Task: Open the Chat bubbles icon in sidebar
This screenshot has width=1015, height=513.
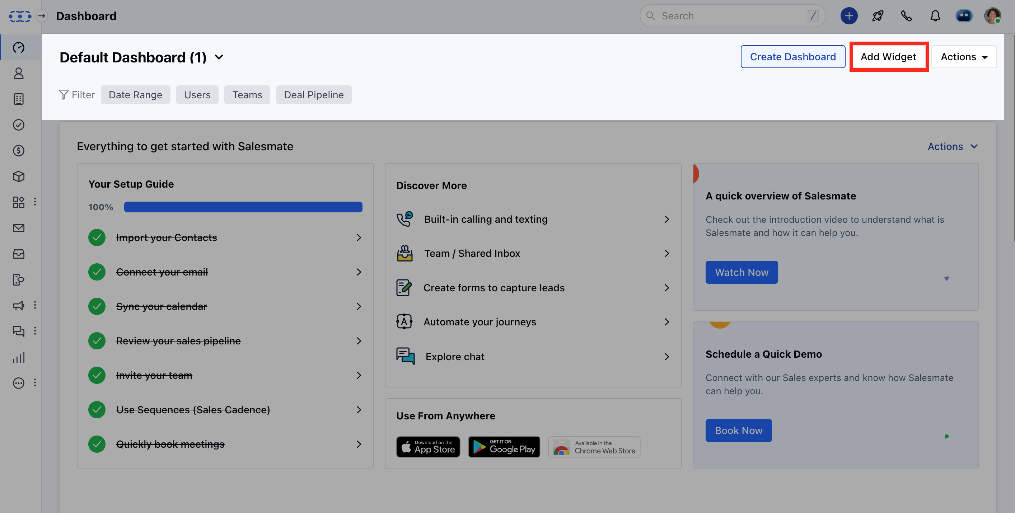Action: pos(19,331)
